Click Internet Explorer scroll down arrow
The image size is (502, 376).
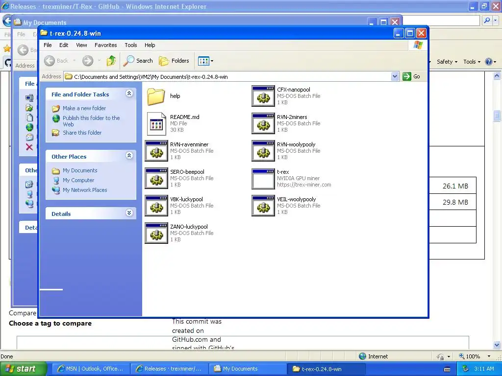point(497,345)
